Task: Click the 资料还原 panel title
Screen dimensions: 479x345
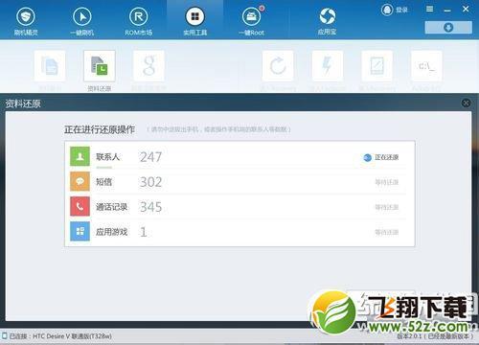Action: point(23,103)
